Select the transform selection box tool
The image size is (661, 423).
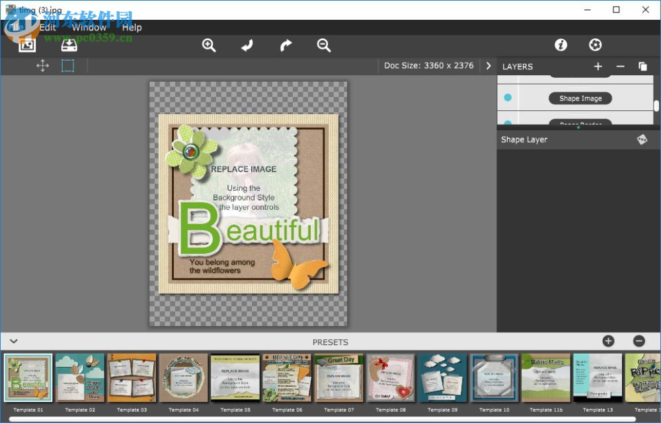click(x=67, y=65)
